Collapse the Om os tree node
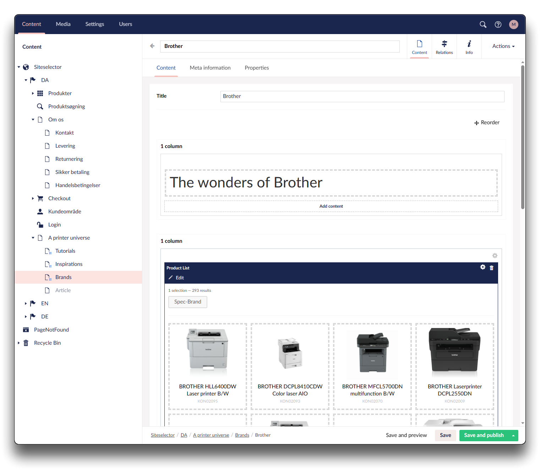Image resolution: width=540 pixels, height=470 pixels. coord(33,120)
